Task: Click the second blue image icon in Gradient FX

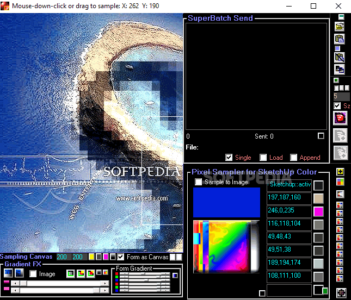Action: [19, 273]
